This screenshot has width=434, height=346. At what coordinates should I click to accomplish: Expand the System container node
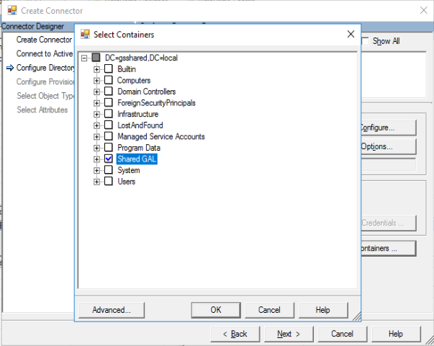96,170
